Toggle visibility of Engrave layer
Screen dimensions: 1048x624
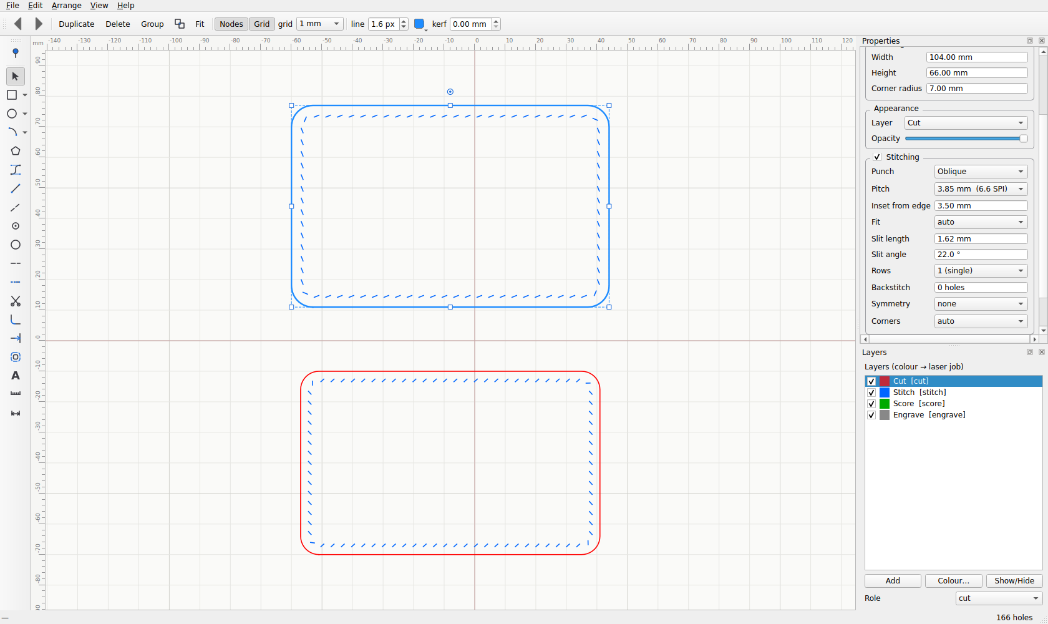[871, 415]
